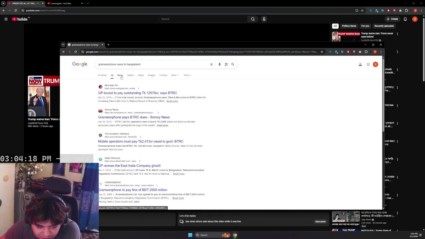Select the Politics News chip

[349, 26]
